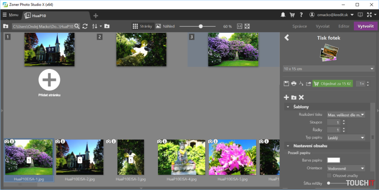Switch to the Editor tab
This screenshot has height=190, width=379.
[x=343, y=26]
